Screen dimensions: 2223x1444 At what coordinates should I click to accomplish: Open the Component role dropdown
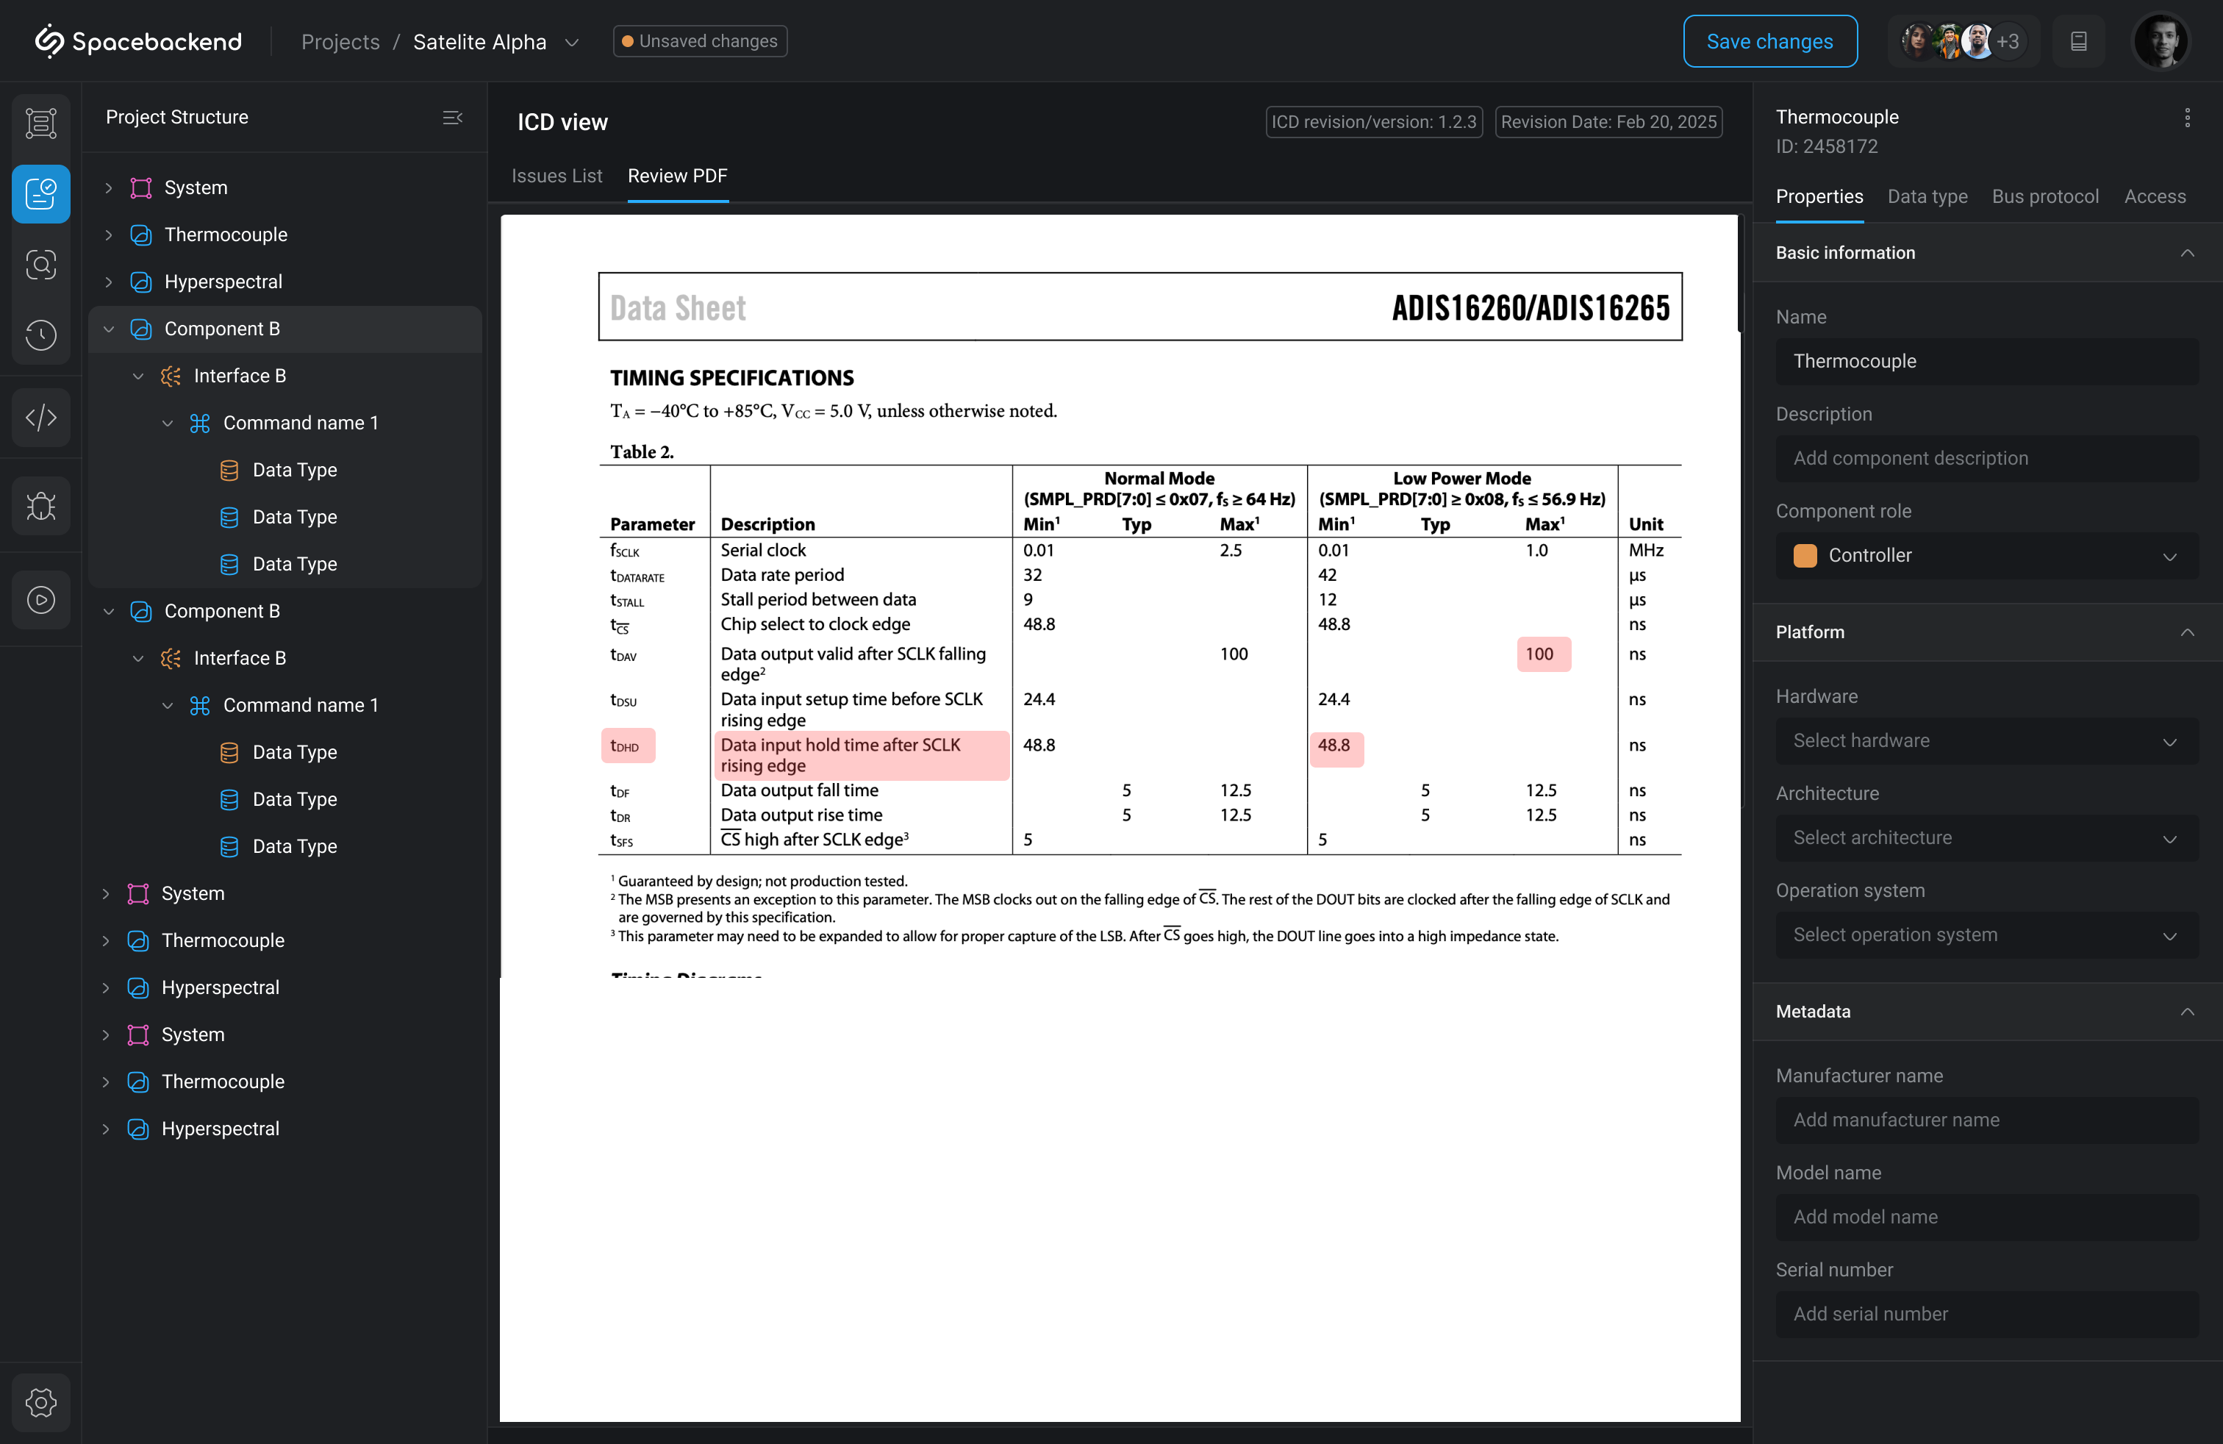[x=1987, y=556]
